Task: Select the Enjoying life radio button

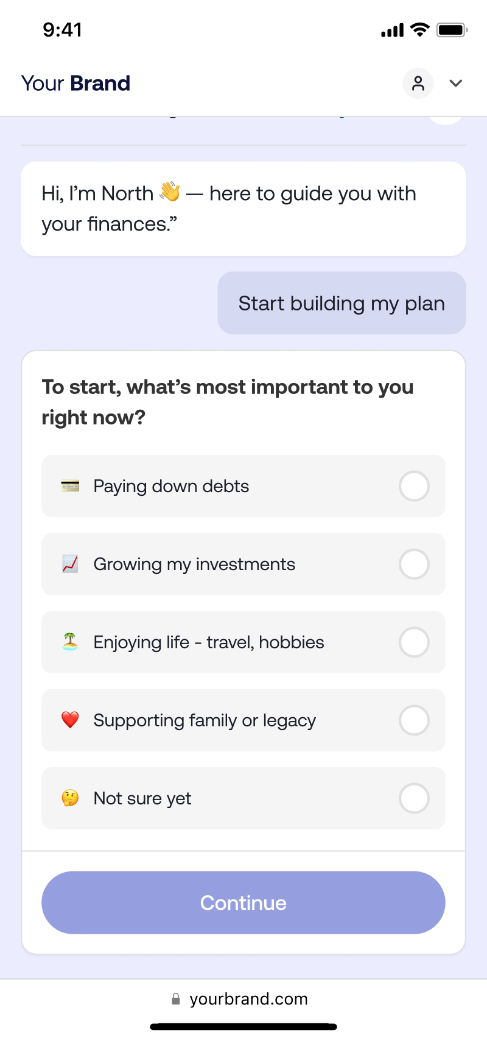Action: point(414,642)
